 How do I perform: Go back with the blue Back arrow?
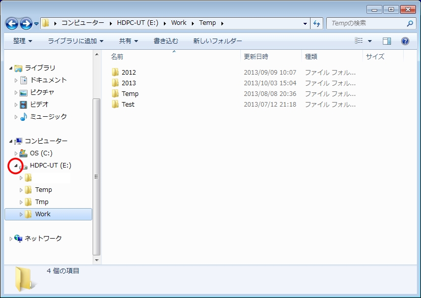(12, 23)
